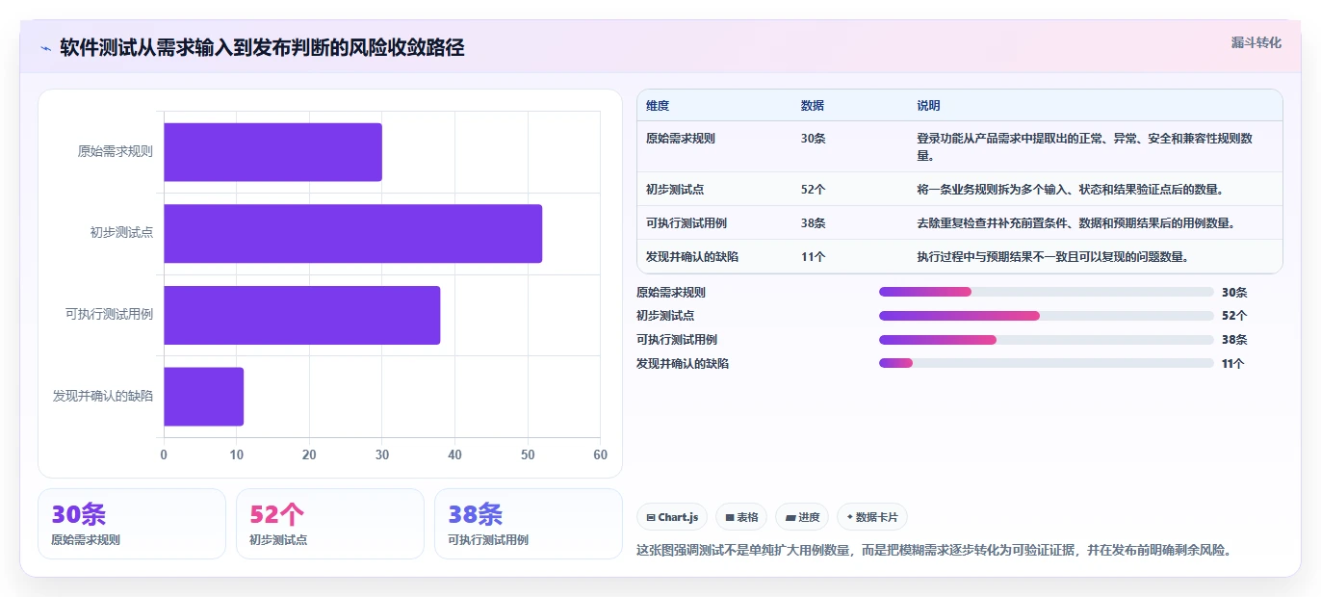Click the description starting with 执行过程中与预期结果不一致
This screenshot has height=597, width=1321.
pyautogui.click(x=1052, y=256)
